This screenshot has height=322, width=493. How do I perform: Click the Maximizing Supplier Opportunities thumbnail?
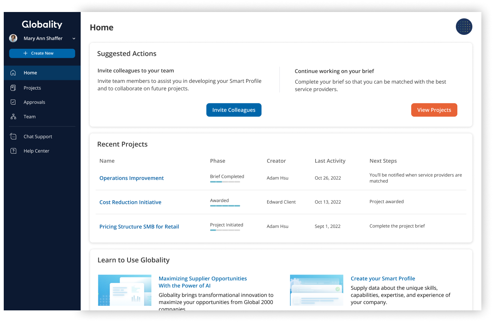tap(125, 290)
